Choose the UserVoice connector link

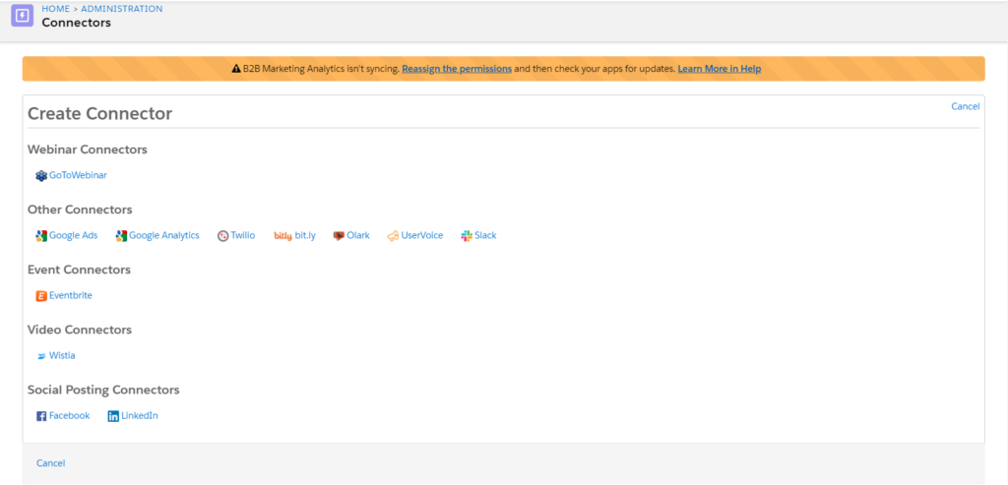coord(421,235)
